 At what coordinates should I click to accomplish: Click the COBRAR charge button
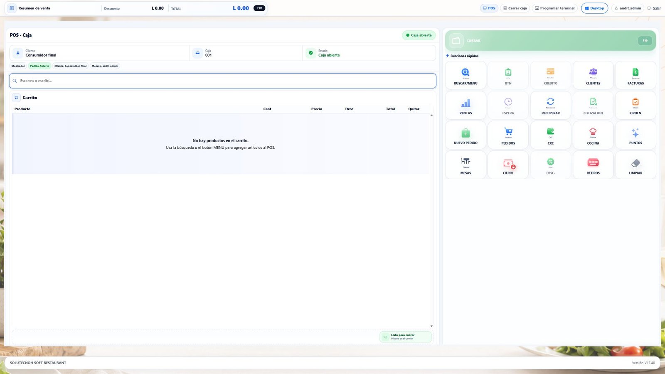(550, 41)
